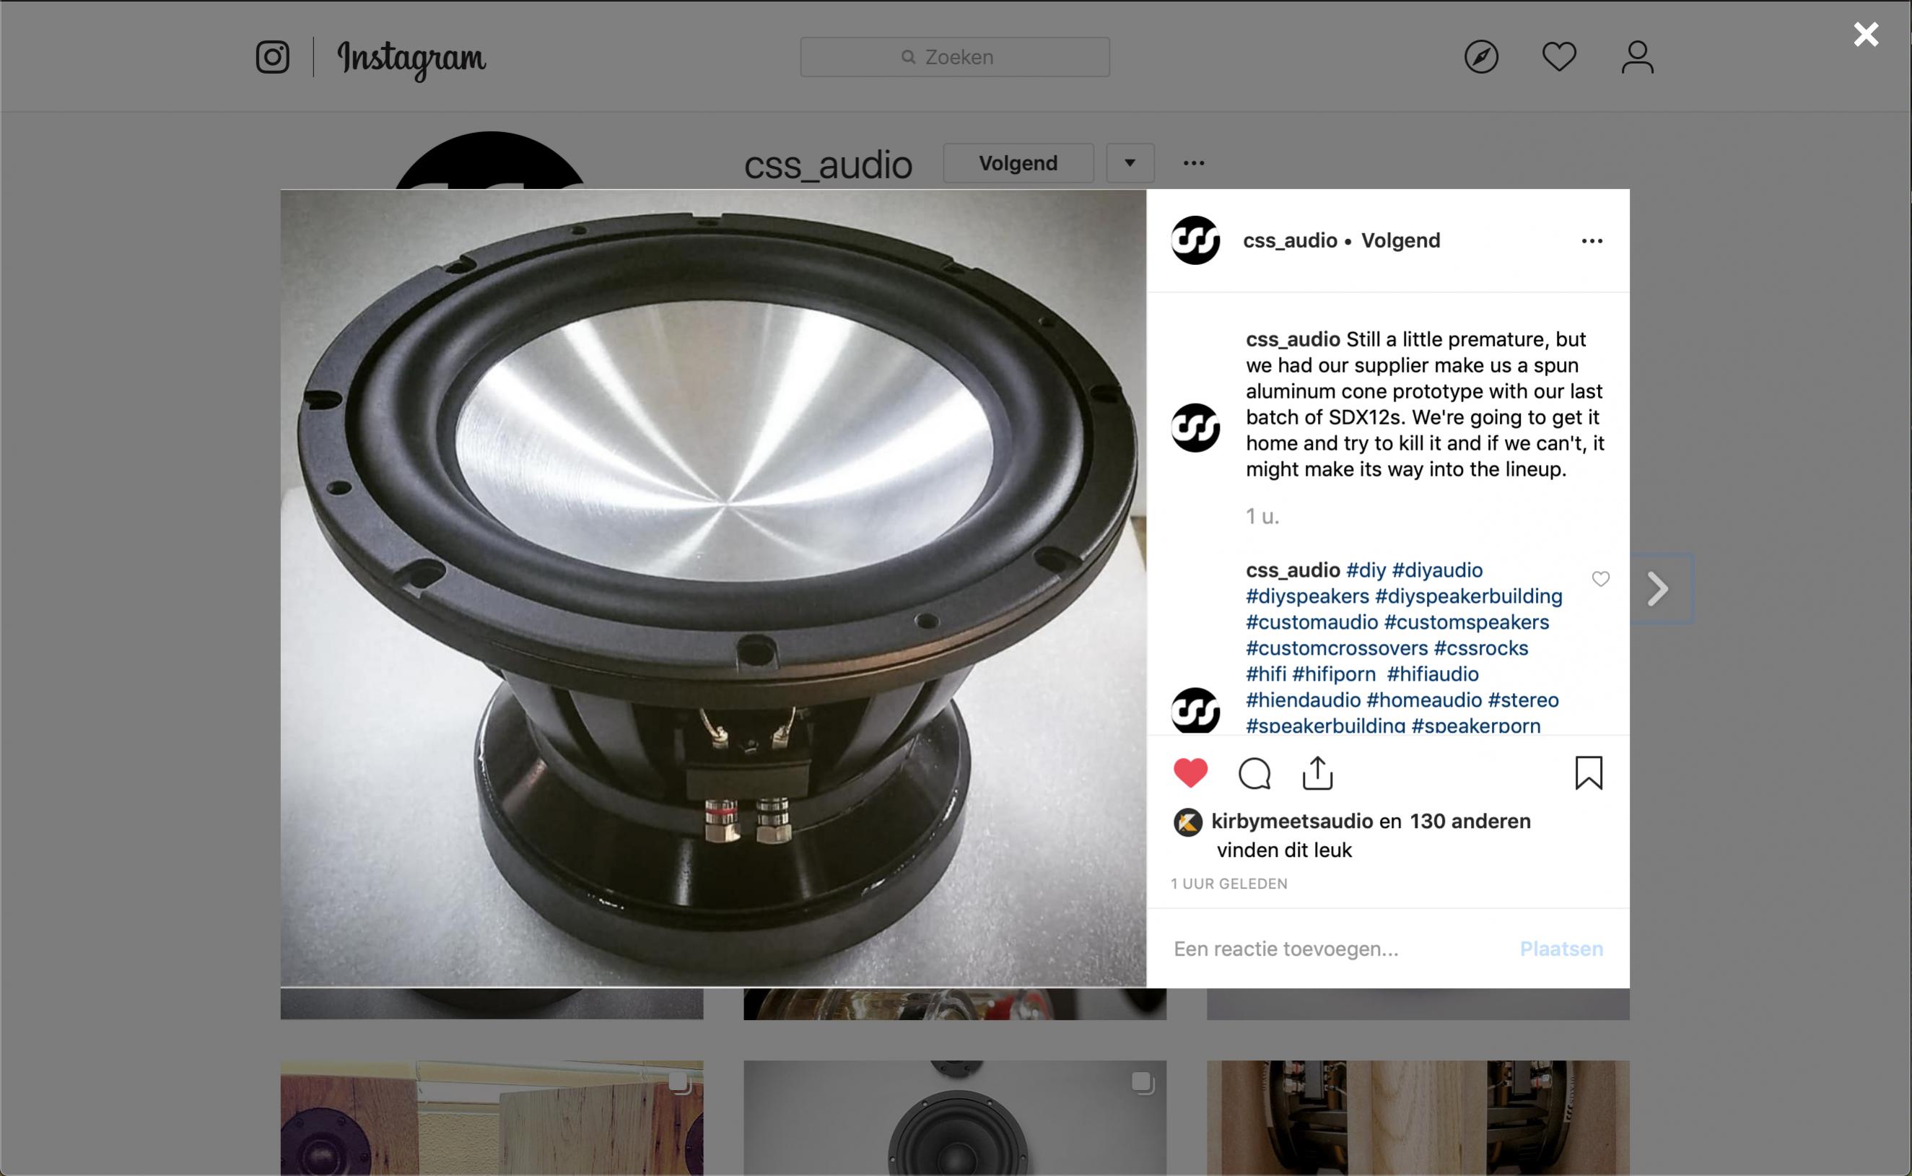
Task: Open the #customspeakers hashtag
Action: (x=1467, y=622)
